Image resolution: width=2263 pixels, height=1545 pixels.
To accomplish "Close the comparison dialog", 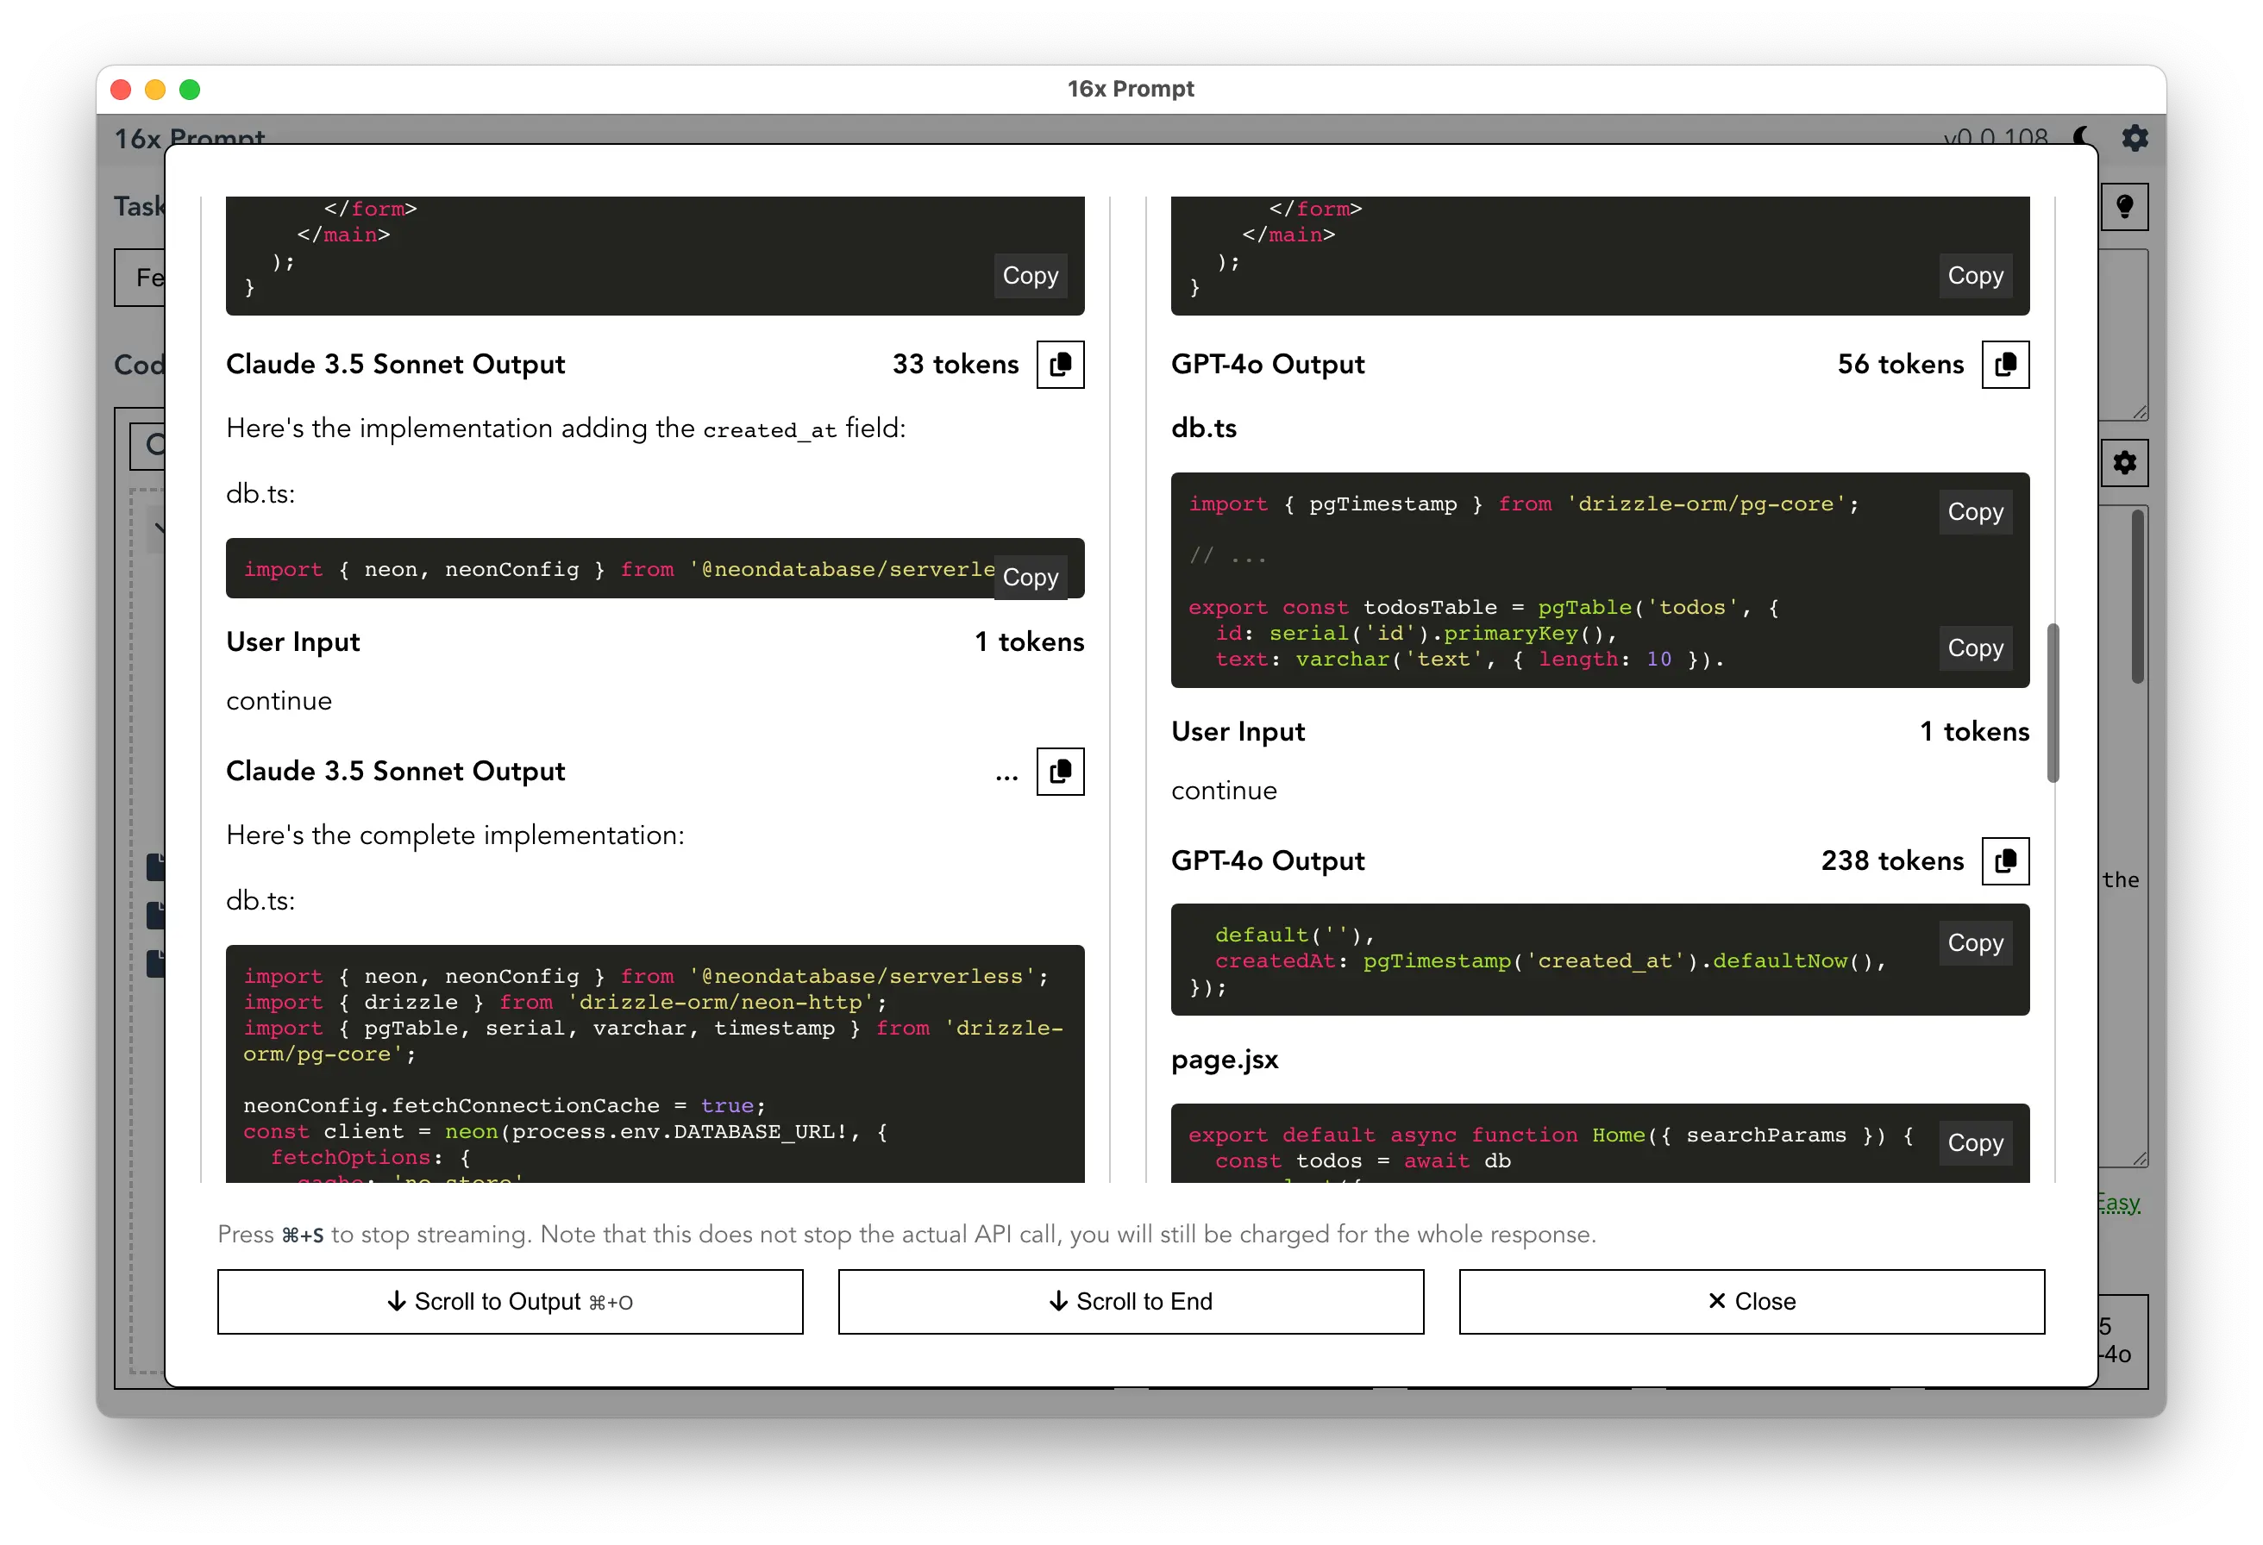I will point(1751,1302).
